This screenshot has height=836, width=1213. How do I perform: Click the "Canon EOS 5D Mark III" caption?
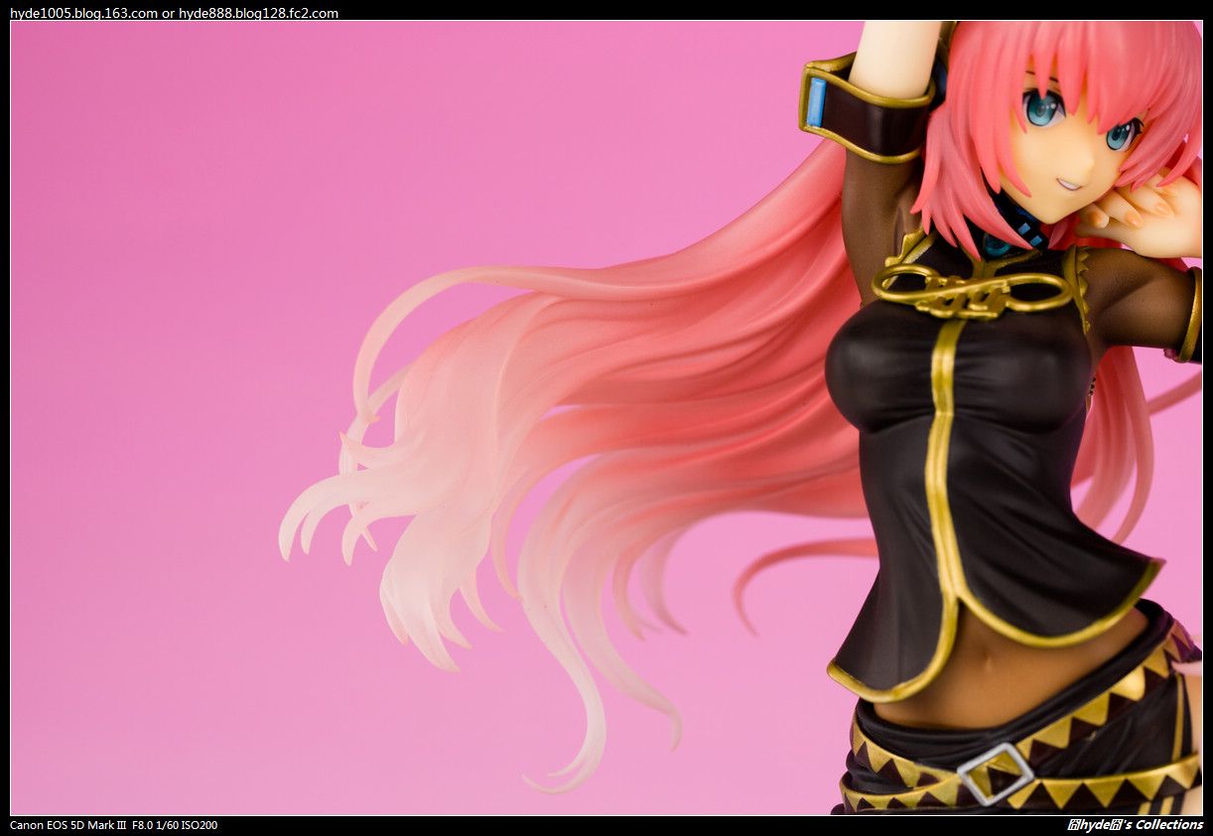coord(67,825)
